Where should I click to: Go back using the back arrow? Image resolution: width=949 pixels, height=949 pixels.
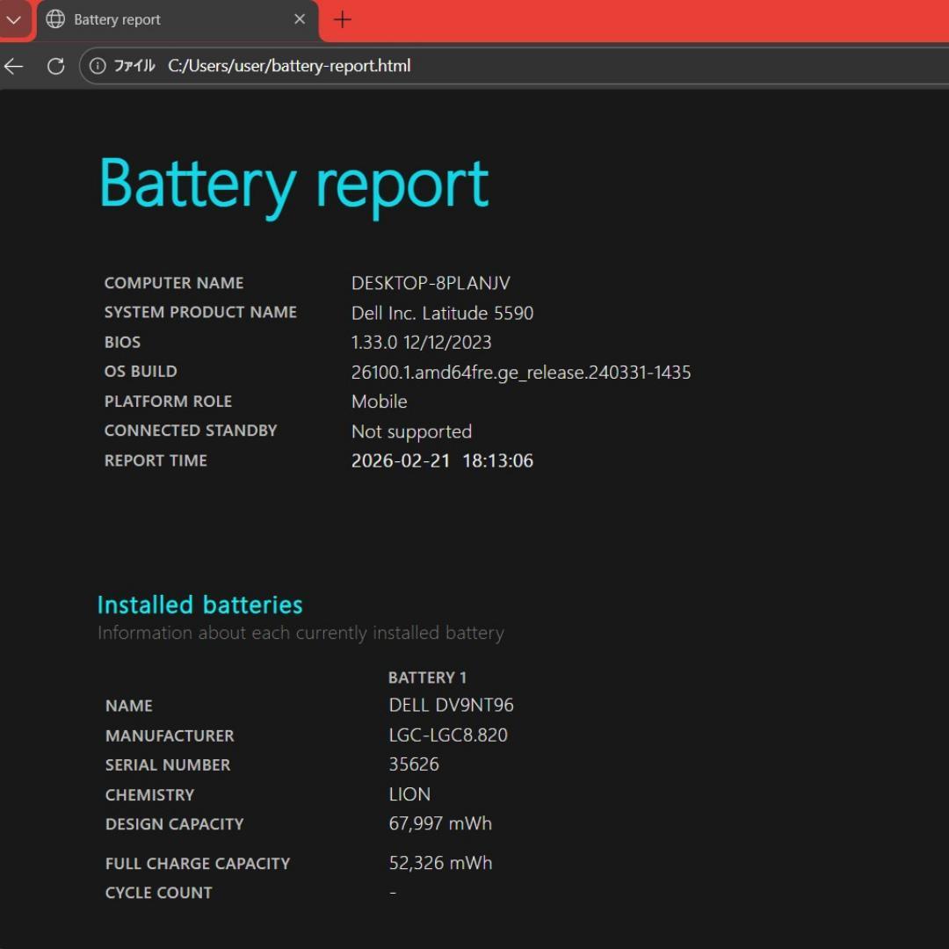point(14,66)
